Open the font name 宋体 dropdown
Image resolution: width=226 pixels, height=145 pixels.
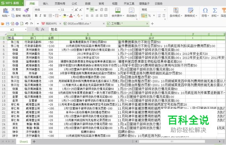tap(59, 10)
